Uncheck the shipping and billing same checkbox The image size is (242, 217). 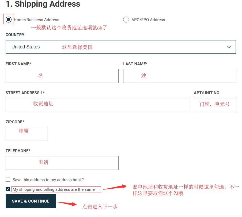click(x=8, y=189)
